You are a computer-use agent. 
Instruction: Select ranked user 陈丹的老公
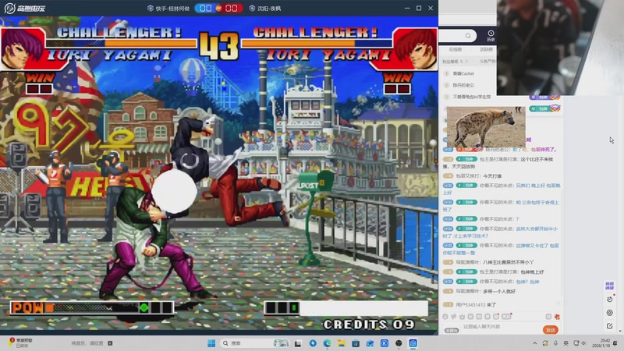point(463,85)
